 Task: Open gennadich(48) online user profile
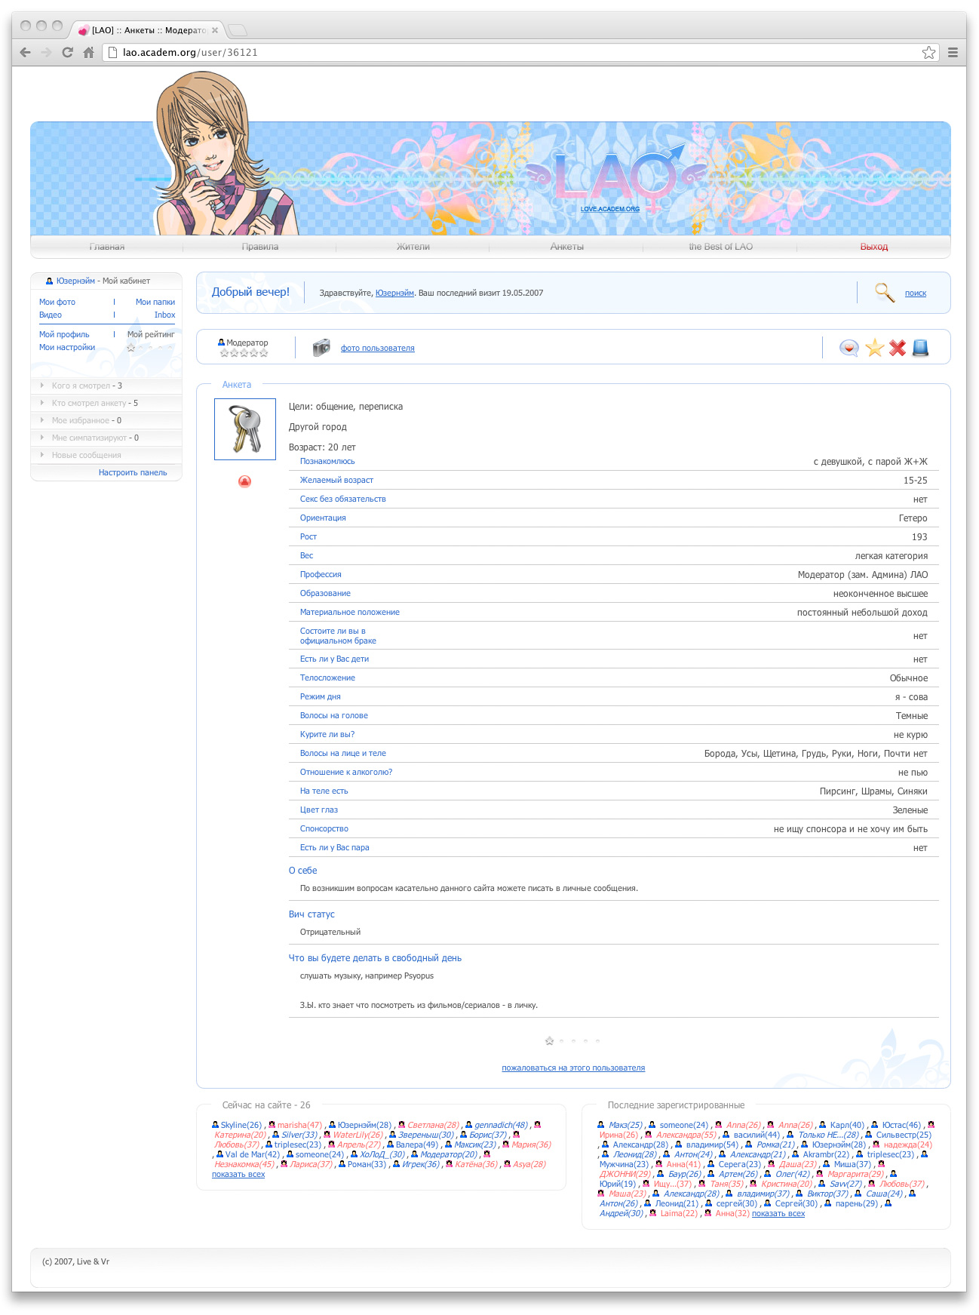click(x=501, y=1125)
